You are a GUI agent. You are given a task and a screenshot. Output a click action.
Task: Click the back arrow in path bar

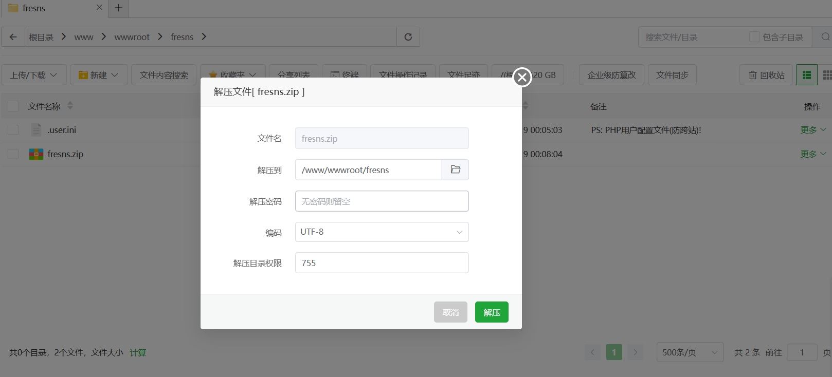pos(13,37)
